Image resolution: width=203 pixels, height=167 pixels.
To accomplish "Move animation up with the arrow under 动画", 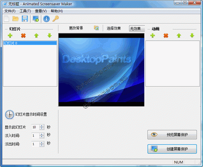I will tap(179, 36).
